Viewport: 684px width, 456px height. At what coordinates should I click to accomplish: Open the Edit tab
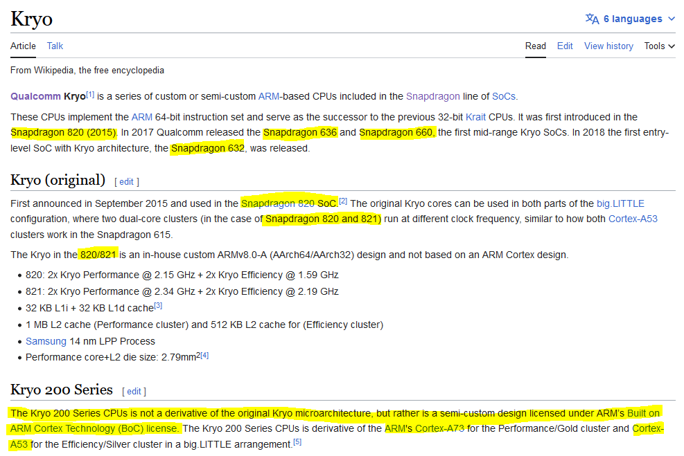coord(565,46)
